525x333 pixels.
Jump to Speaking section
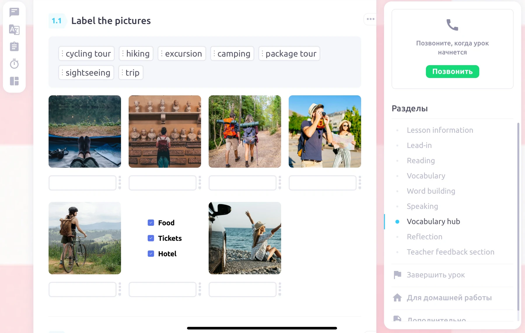tap(422, 206)
